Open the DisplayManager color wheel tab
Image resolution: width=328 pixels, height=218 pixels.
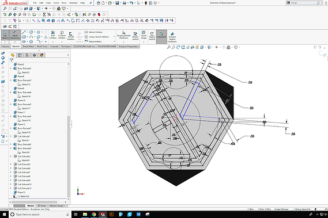[x=42, y=55]
